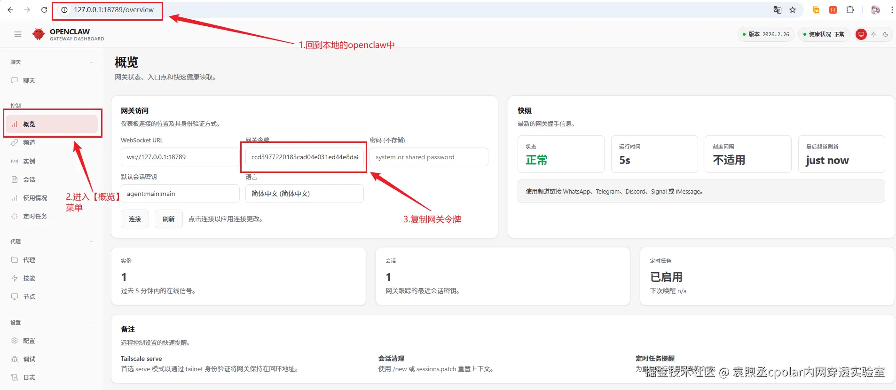Open the Google Translate page icon
Viewport: 896px width, 390px height.
click(778, 10)
